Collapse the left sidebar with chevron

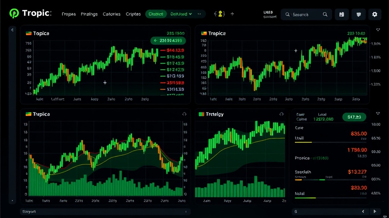(x=12, y=30)
